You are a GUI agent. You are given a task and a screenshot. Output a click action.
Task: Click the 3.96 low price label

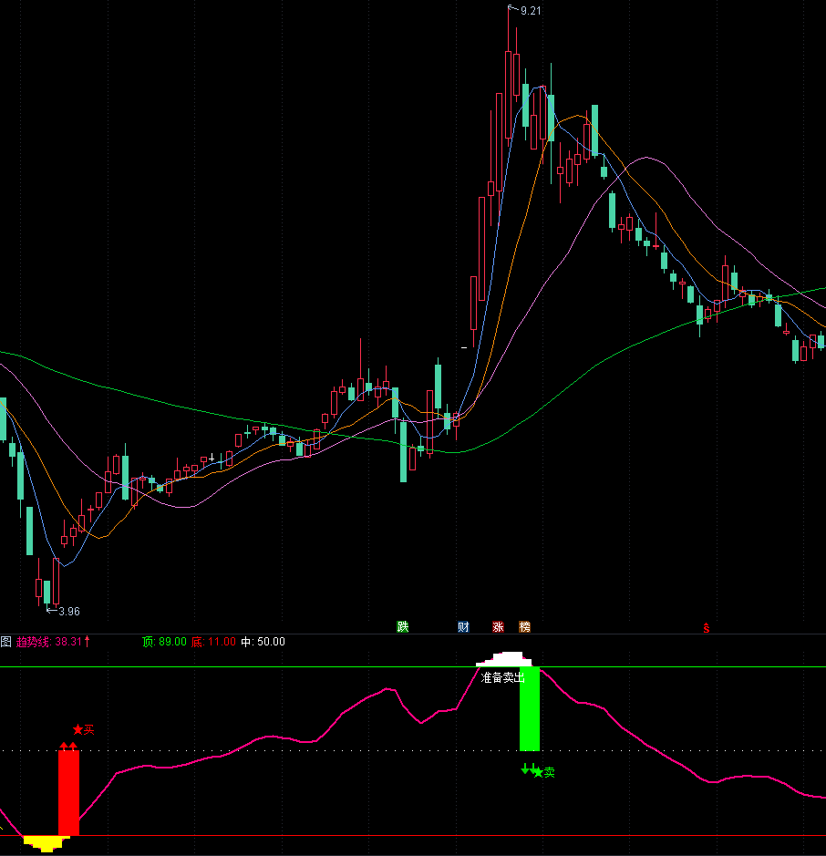click(x=68, y=612)
